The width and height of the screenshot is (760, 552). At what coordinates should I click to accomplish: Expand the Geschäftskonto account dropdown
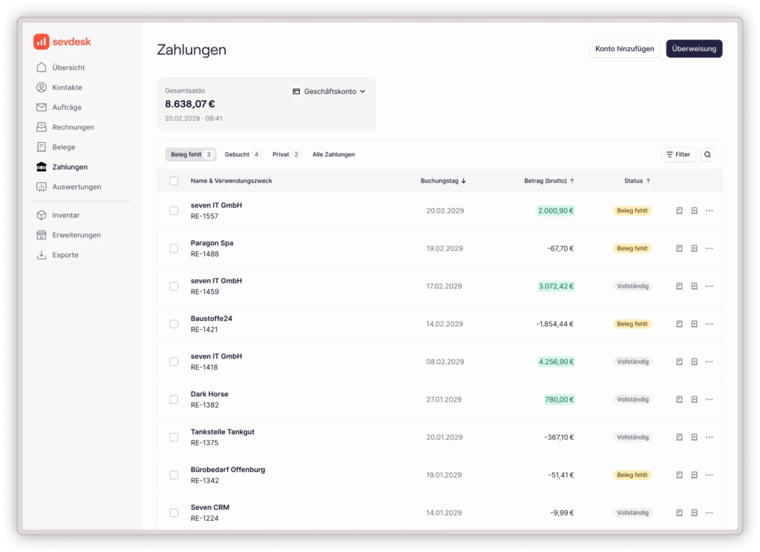click(330, 92)
